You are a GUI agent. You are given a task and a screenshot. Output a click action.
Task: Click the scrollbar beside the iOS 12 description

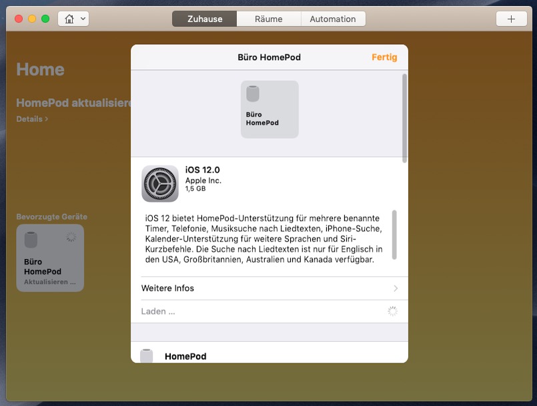click(x=394, y=234)
